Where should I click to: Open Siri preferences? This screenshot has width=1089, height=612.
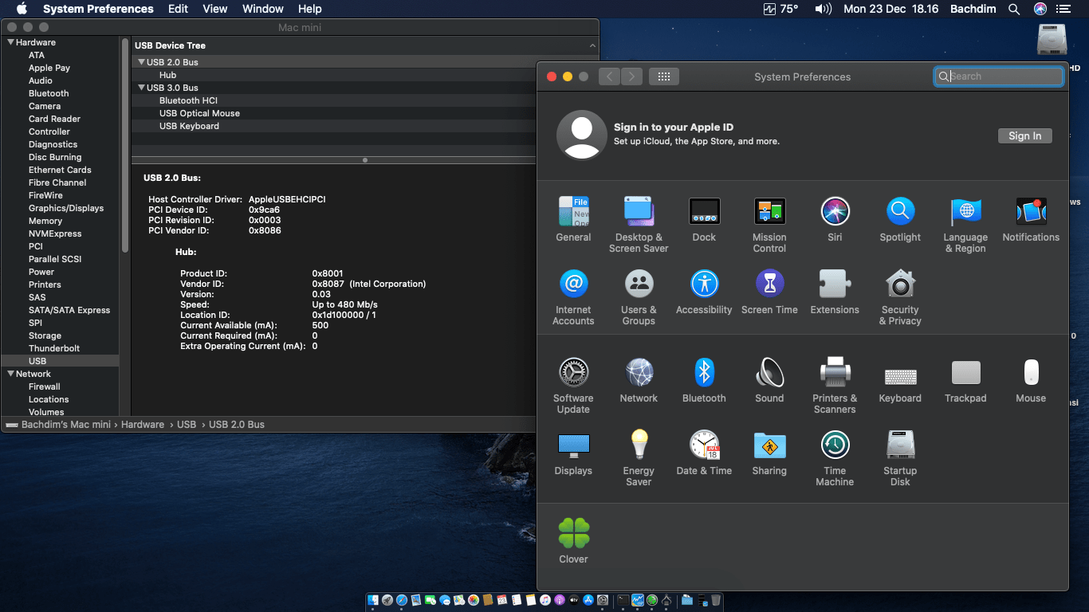click(835, 212)
